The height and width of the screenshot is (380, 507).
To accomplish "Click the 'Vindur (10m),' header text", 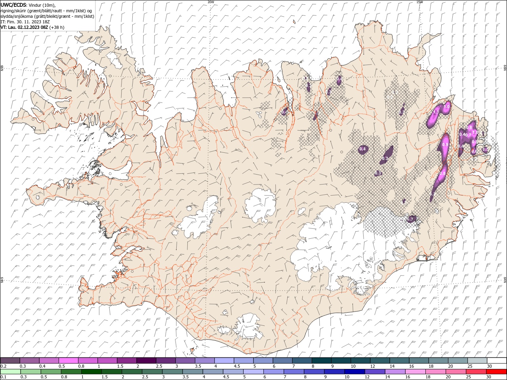I will click(42, 5).
